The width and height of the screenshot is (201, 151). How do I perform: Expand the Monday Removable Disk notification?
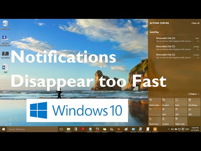198,41
